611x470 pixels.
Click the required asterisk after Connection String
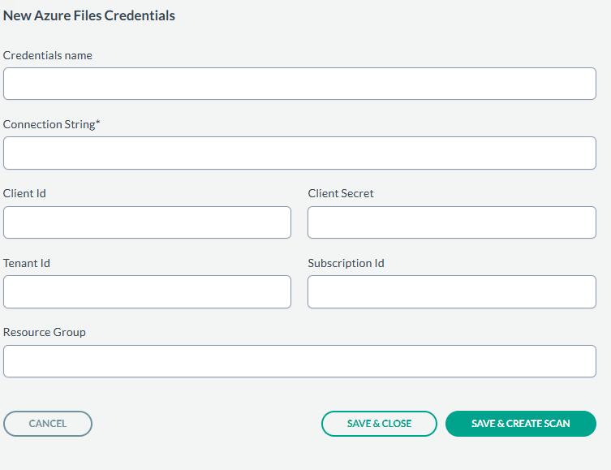click(x=98, y=123)
